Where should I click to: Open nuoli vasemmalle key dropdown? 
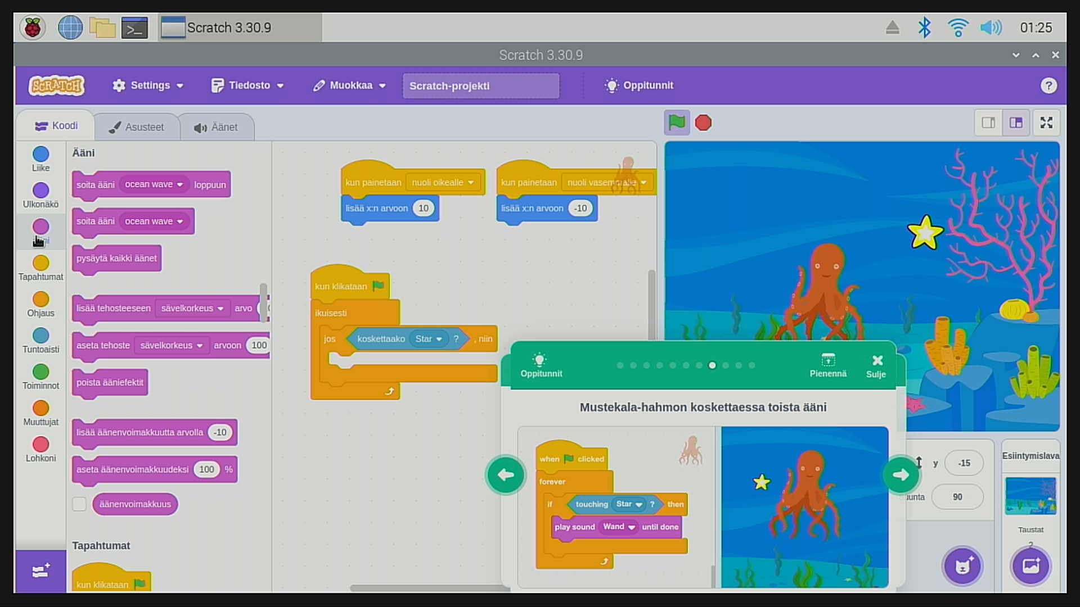point(607,182)
